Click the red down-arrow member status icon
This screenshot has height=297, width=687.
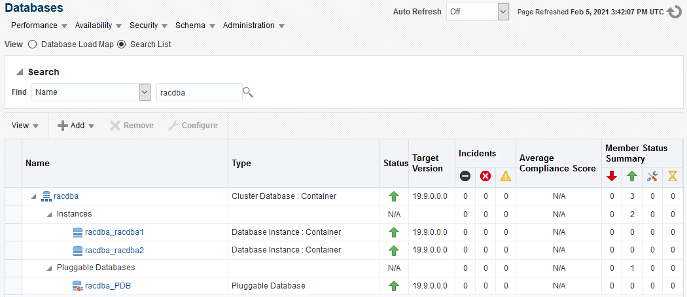click(612, 176)
